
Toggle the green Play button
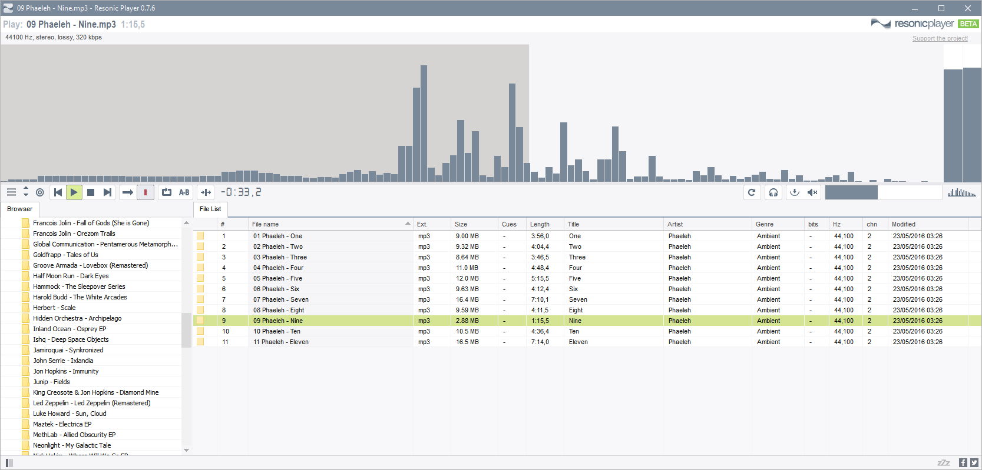(74, 192)
